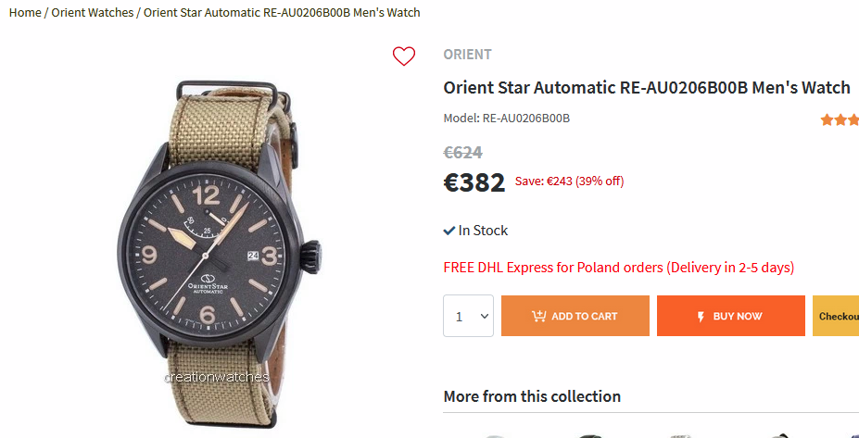Click the star rating icons

[x=840, y=119]
